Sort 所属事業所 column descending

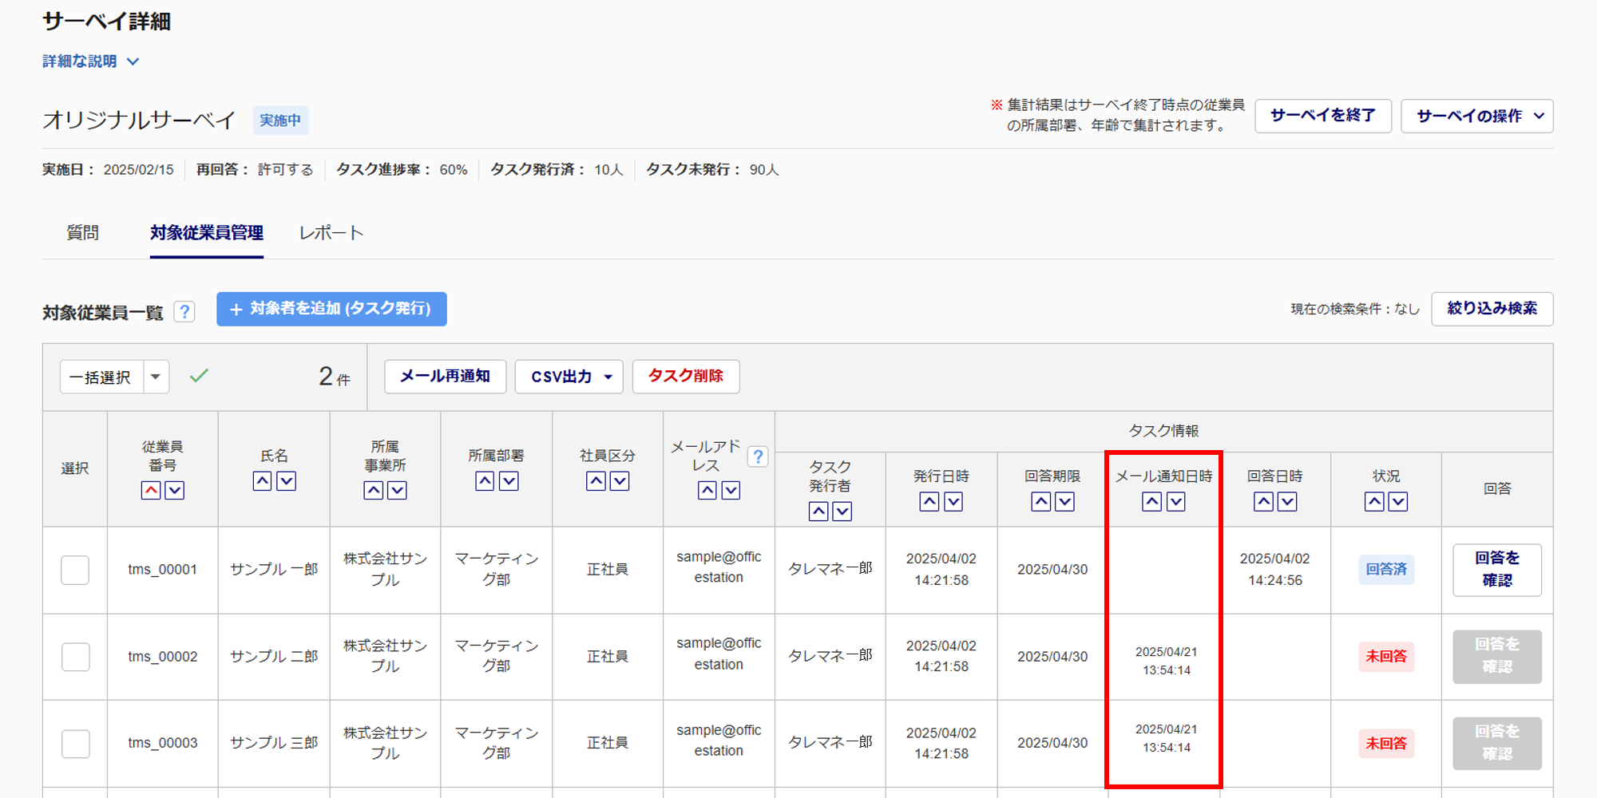[x=397, y=490]
